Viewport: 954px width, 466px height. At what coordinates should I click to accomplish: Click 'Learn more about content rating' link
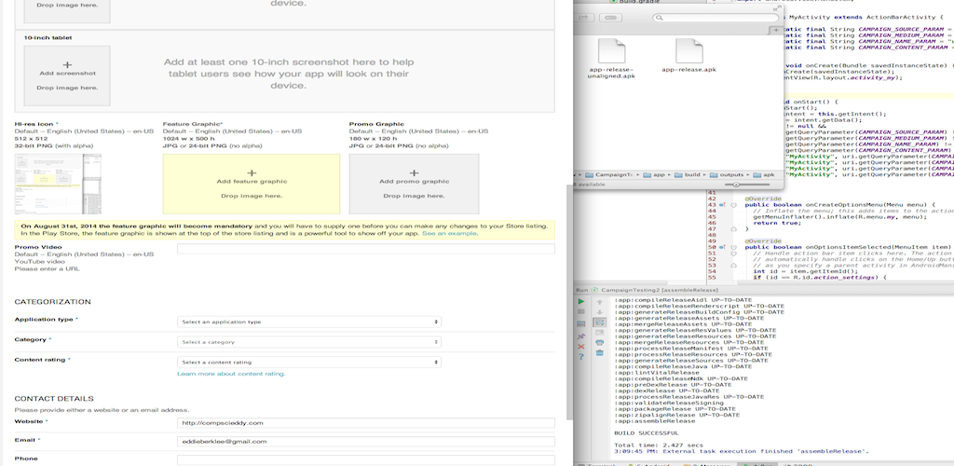tap(231, 374)
